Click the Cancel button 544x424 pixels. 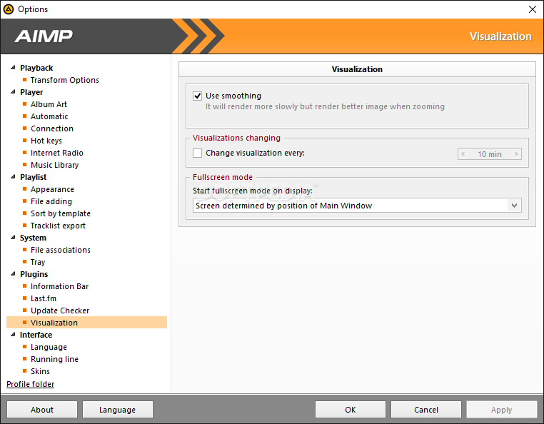(x=426, y=410)
